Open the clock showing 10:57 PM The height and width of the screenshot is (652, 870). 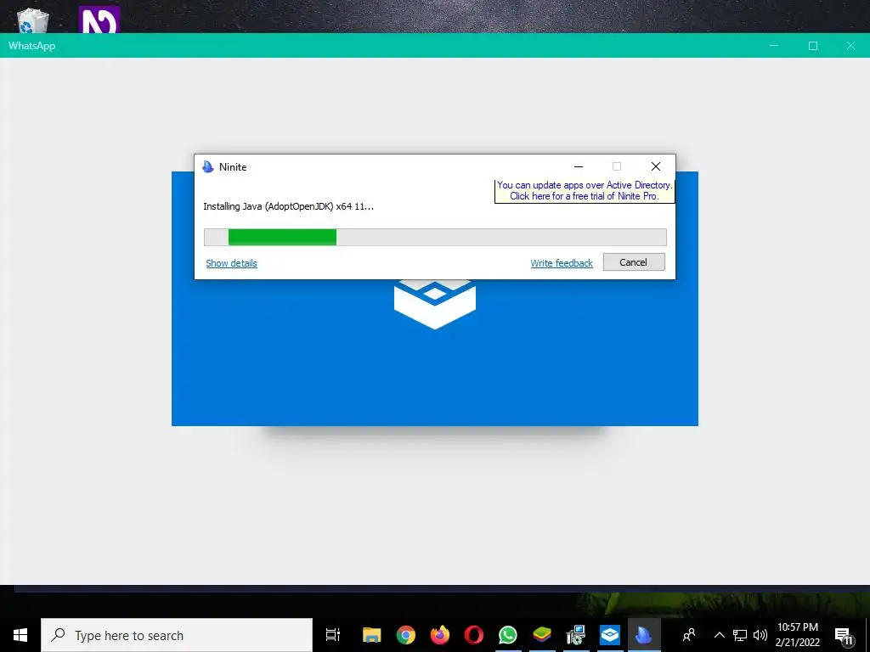797,635
